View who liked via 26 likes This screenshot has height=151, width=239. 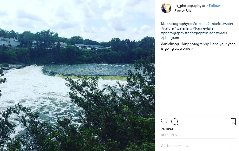coord(167,129)
